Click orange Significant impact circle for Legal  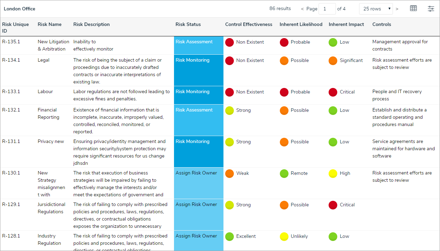333,61
